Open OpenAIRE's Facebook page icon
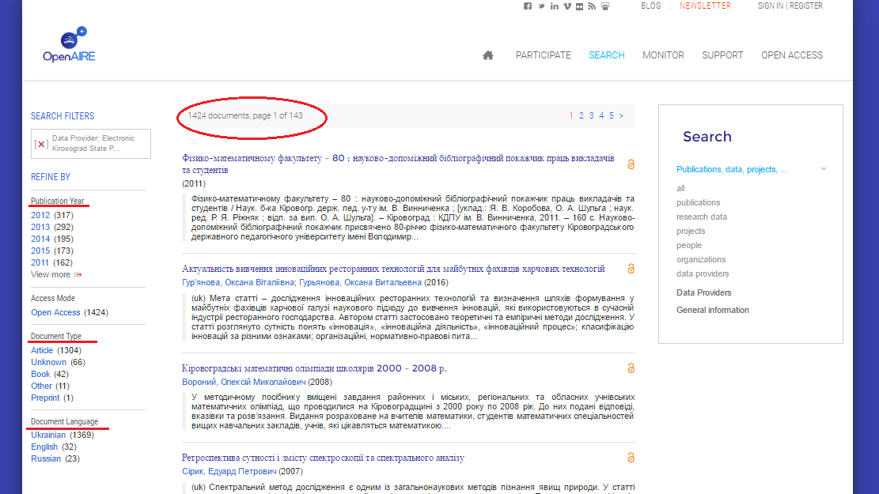 point(528,6)
